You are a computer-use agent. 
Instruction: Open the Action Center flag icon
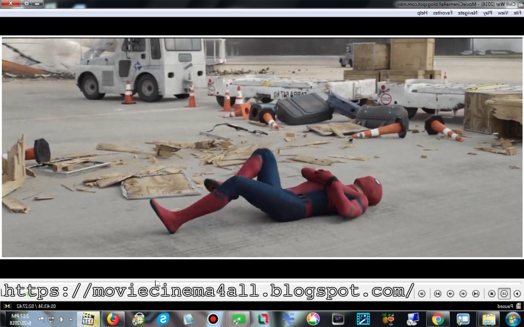tap(41, 319)
